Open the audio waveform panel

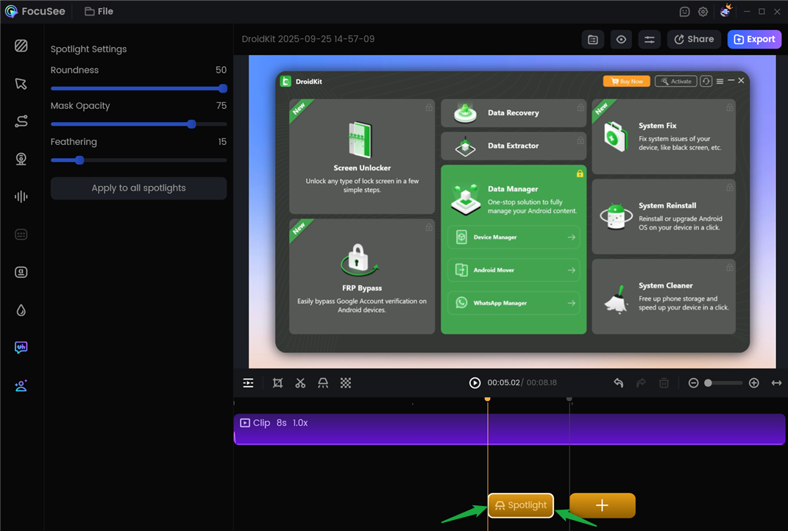click(21, 196)
